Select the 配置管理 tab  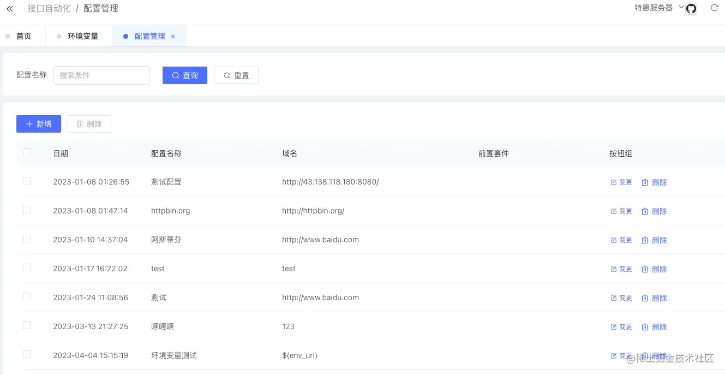[149, 36]
